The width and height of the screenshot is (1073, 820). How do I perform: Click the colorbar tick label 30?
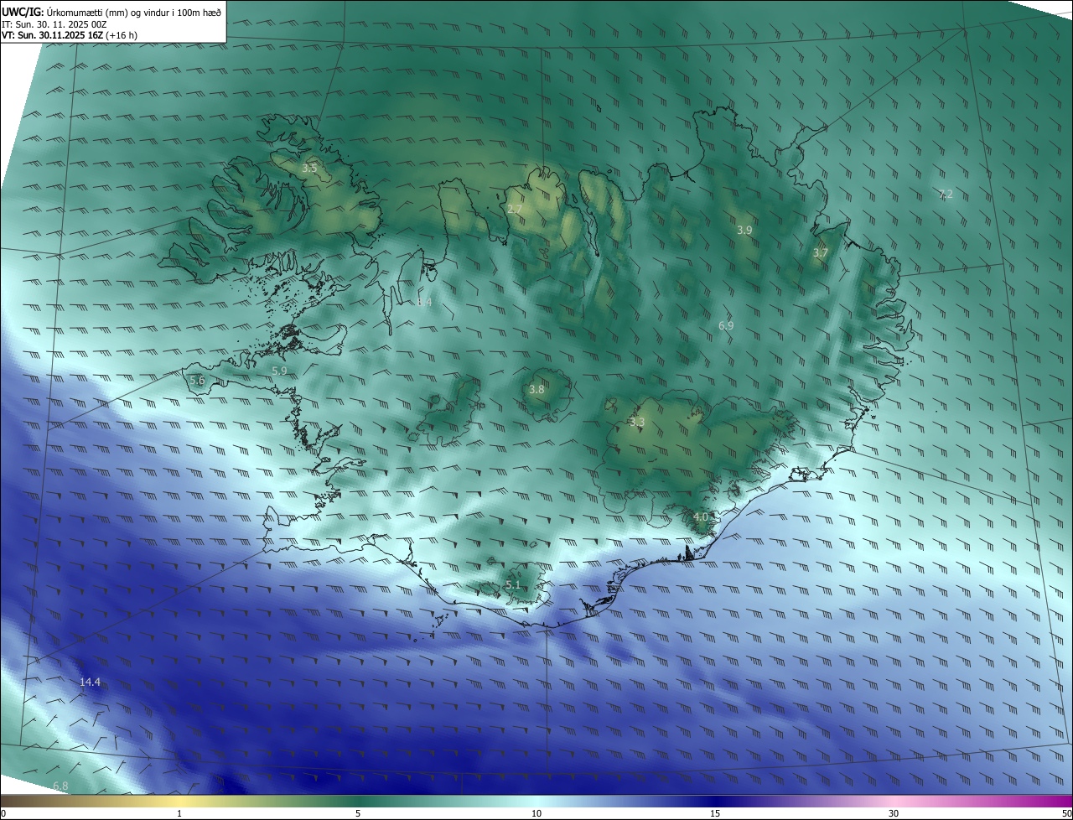coord(894,813)
